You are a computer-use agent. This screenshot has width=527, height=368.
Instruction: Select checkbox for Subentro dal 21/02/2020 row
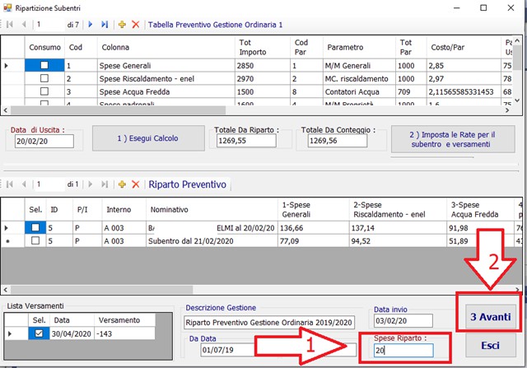pyautogui.click(x=35, y=241)
